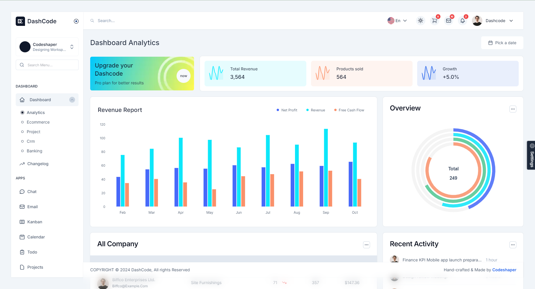This screenshot has height=289, width=535.
Task: Open the Recent Activity options menu
Action: tap(513, 245)
